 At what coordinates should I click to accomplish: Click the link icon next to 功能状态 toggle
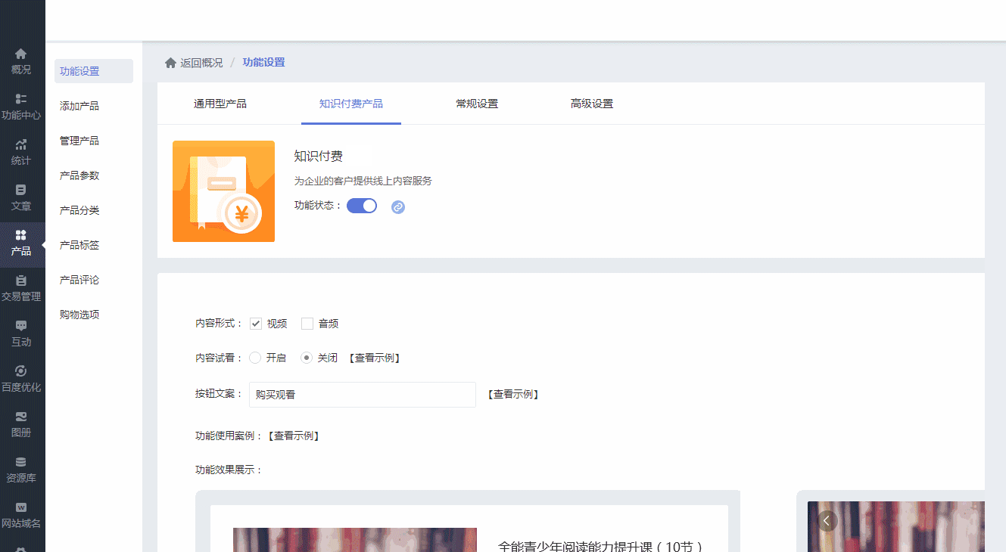[398, 206]
